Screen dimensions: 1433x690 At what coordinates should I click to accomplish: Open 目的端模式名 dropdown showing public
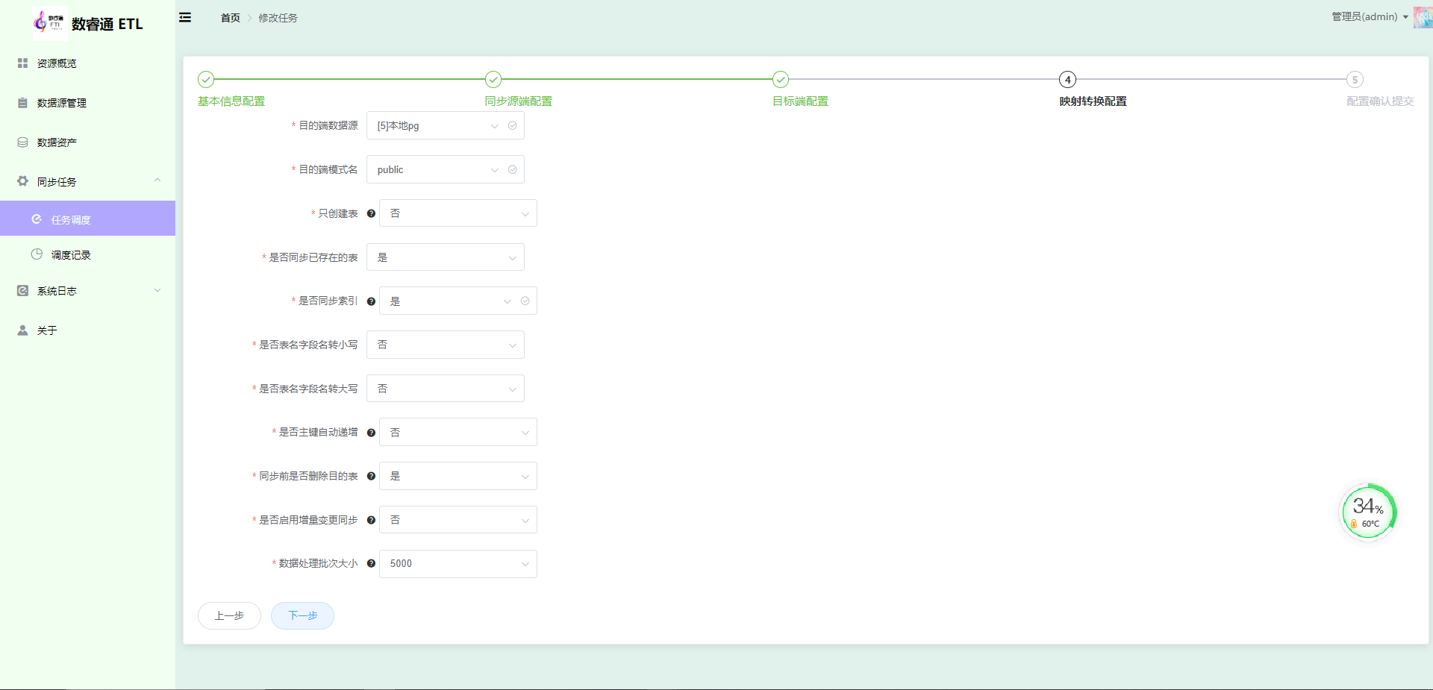[x=445, y=170]
